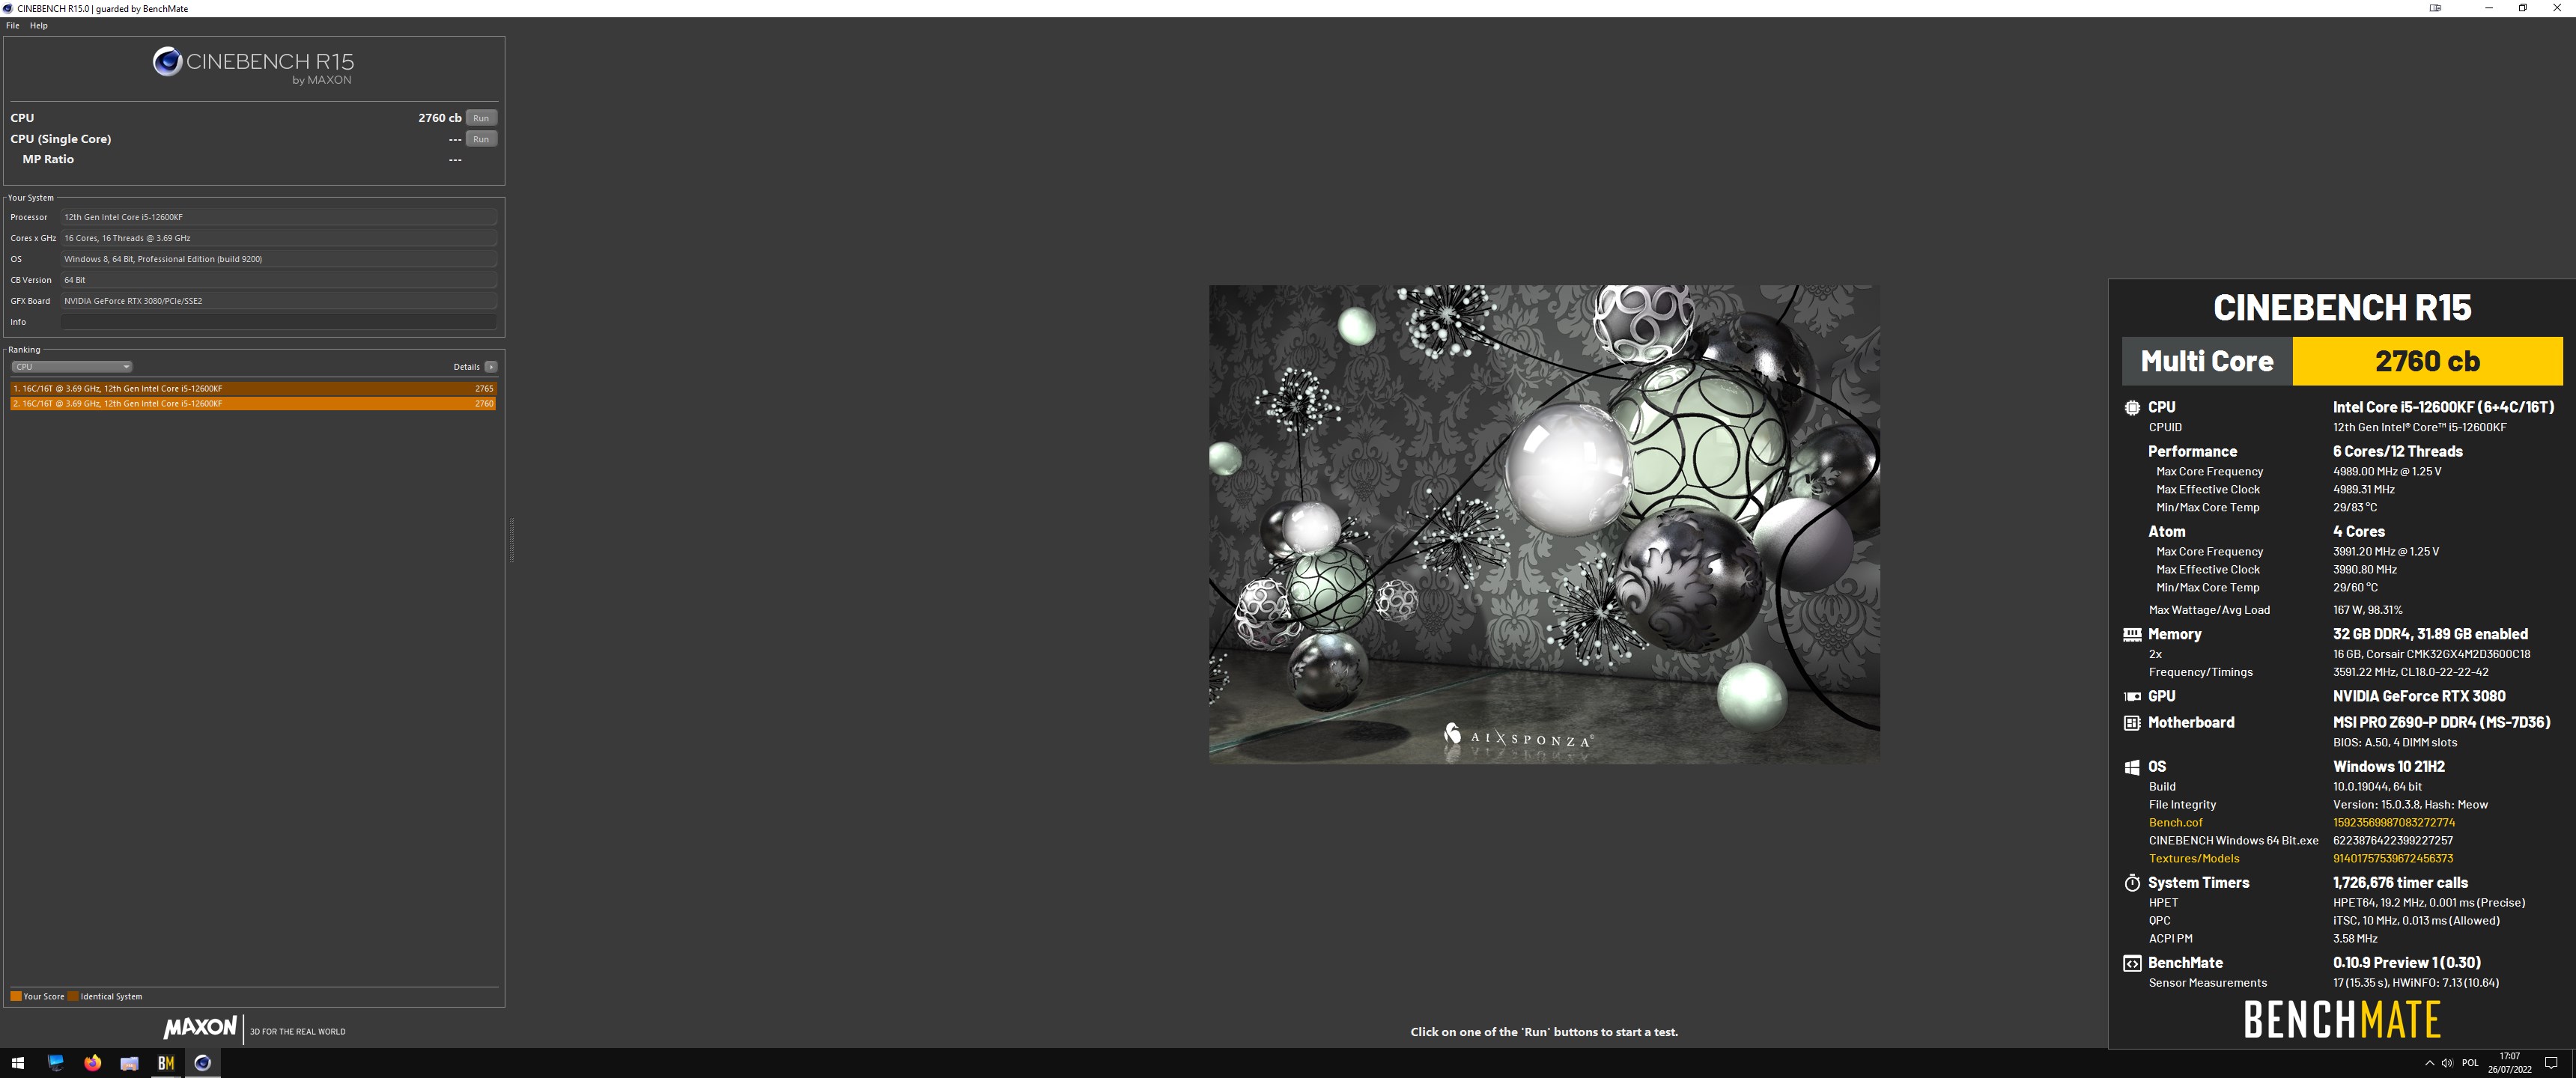Click the Windows OS icon in BenchMate panel
This screenshot has width=2576, height=1078.
click(x=2132, y=767)
